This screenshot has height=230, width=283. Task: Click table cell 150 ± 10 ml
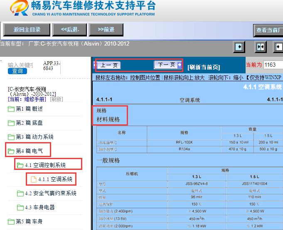coord(239,142)
